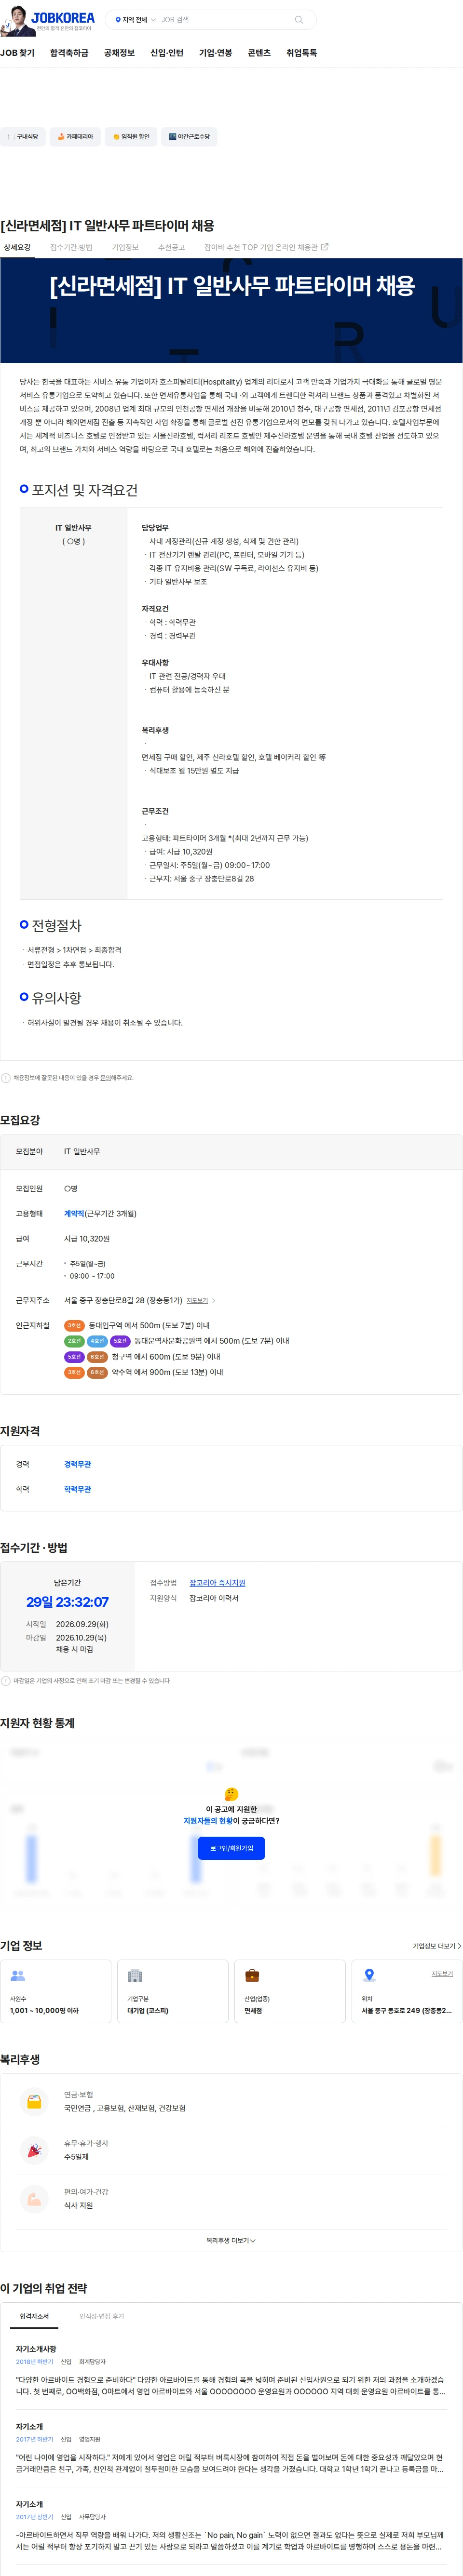Click the 경력무관 value link
The width and height of the screenshot is (463, 2576).
click(77, 1465)
